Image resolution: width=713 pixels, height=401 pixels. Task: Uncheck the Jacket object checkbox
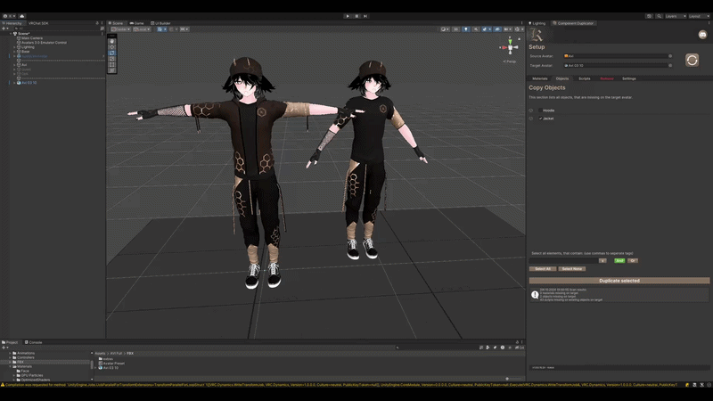tap(540, 119)
